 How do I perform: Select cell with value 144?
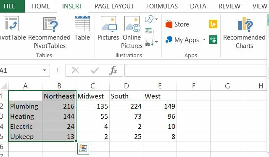(x=59, y=116)
